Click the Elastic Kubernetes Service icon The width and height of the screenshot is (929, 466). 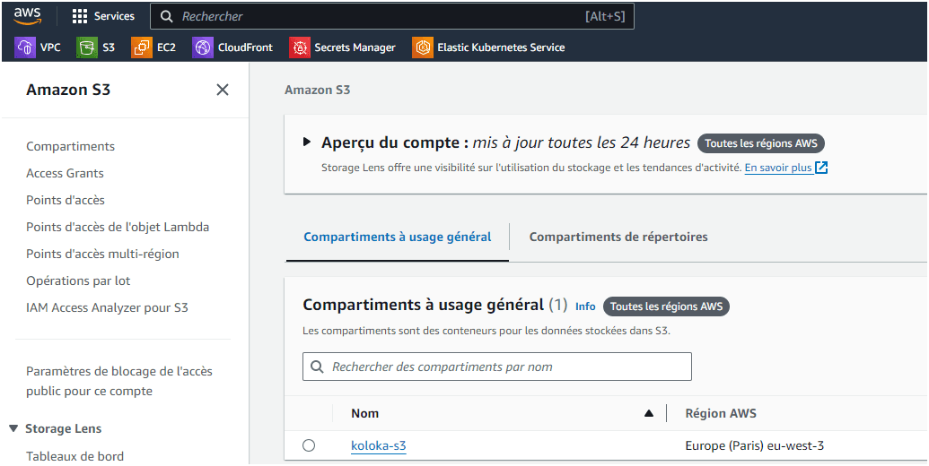(423, 47)
